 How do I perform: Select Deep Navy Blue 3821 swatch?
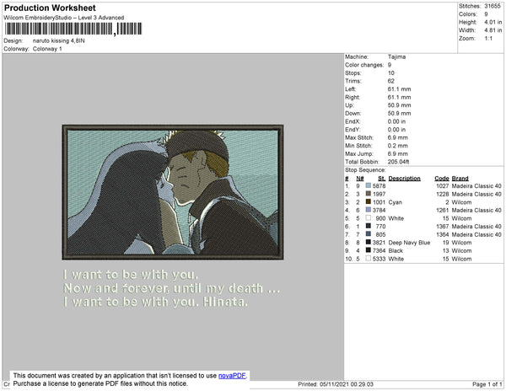[x=369, y=242]
